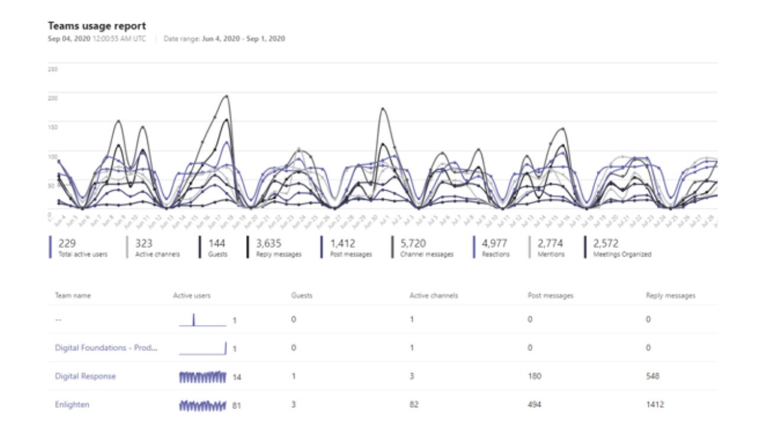Click the Digital Response active users sparkline
757x426 pixels.
[x=203, y=377]
